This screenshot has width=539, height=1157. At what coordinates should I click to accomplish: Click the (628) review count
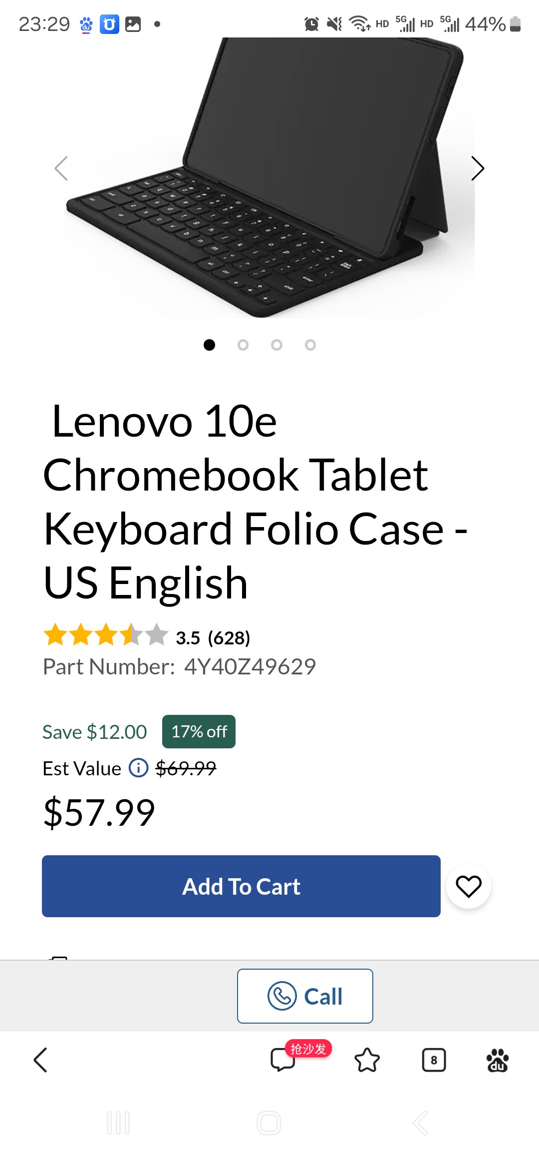[229, 638]
